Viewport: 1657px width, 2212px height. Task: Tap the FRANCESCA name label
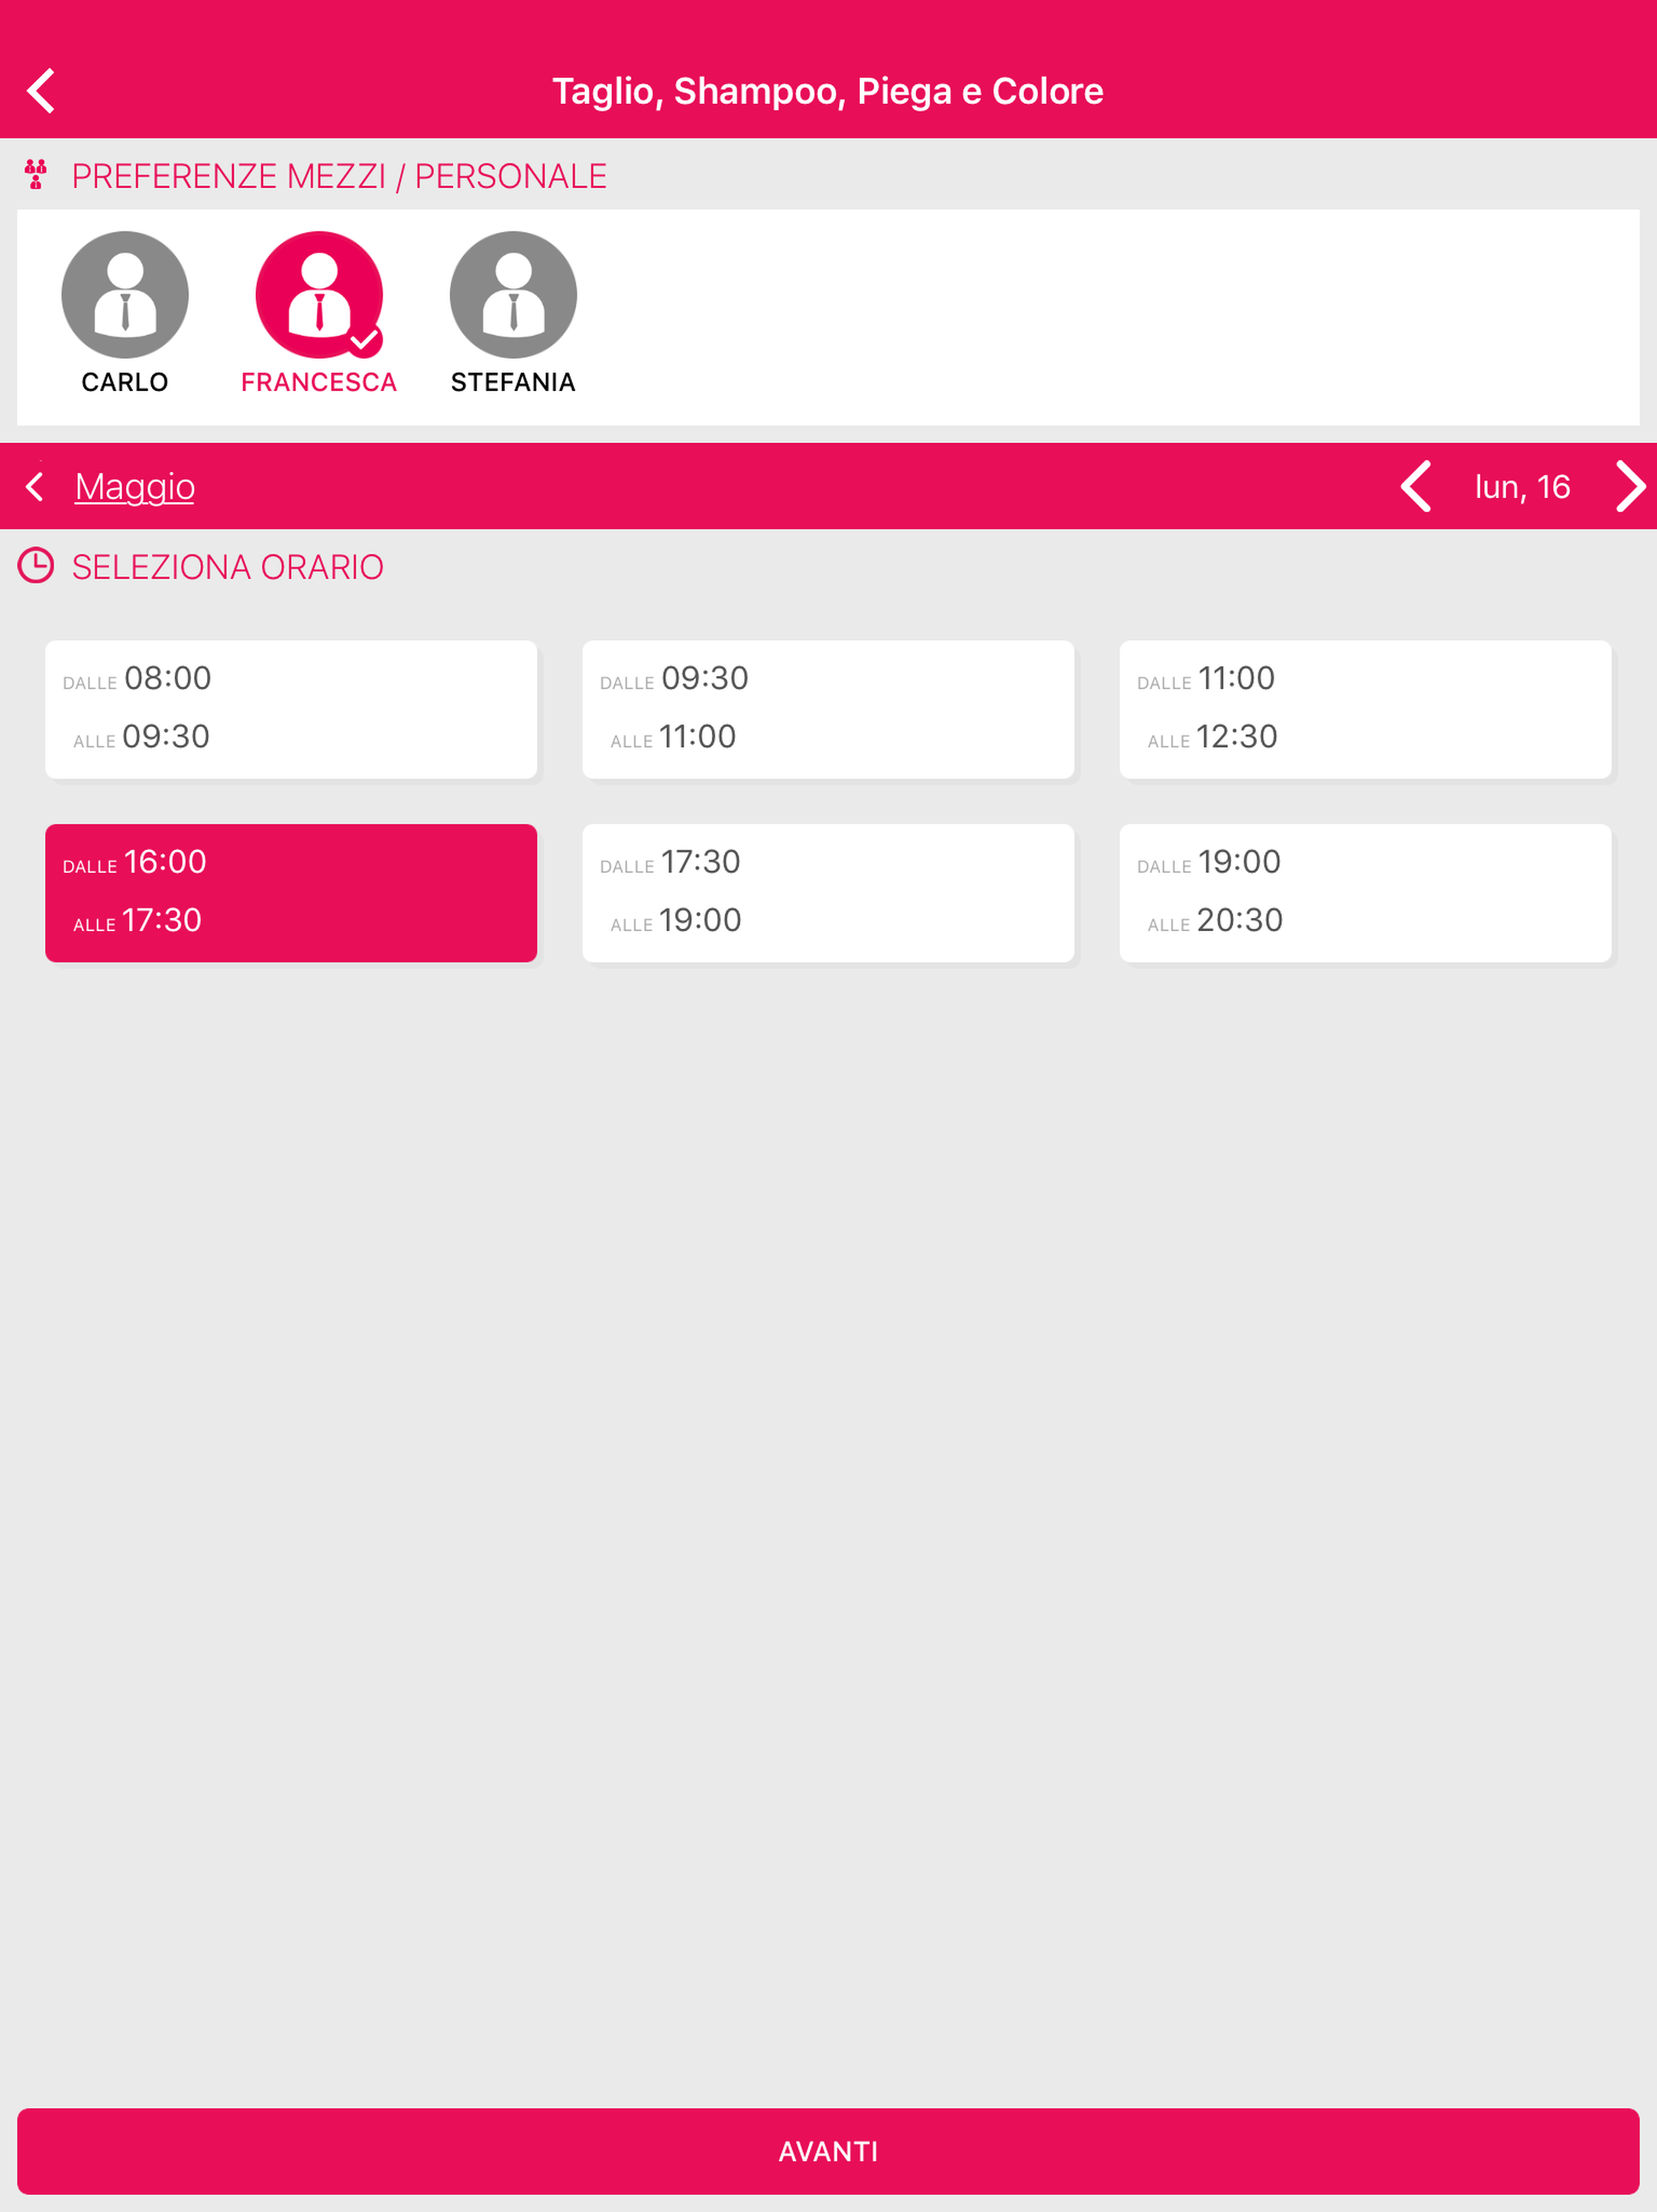pyautogui.click(x=319, y=382)
